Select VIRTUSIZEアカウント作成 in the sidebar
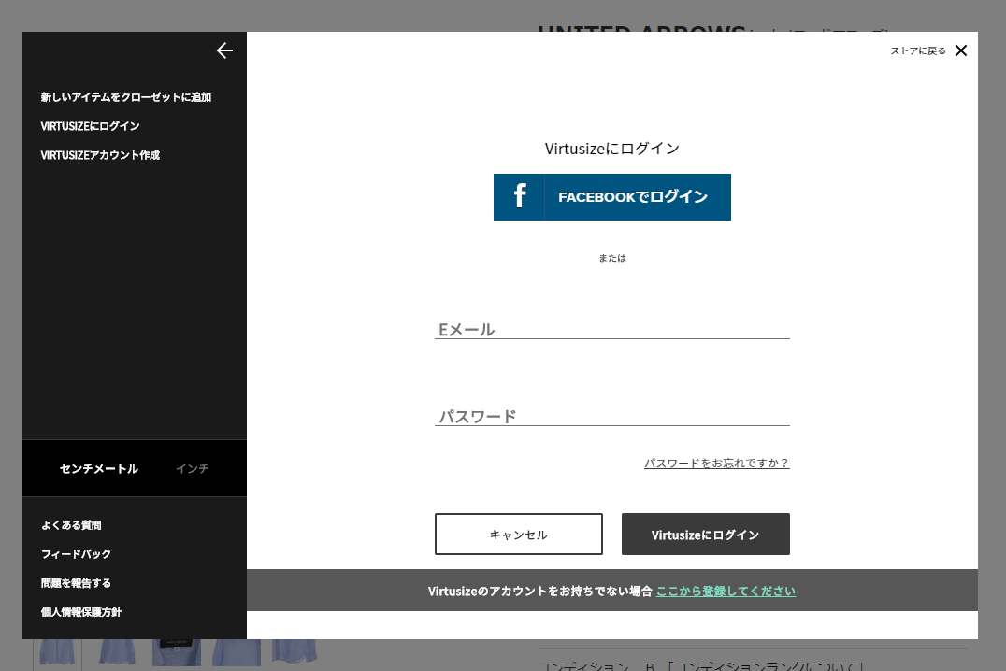This screenshot has height=671, width=1006. (100, 154)
